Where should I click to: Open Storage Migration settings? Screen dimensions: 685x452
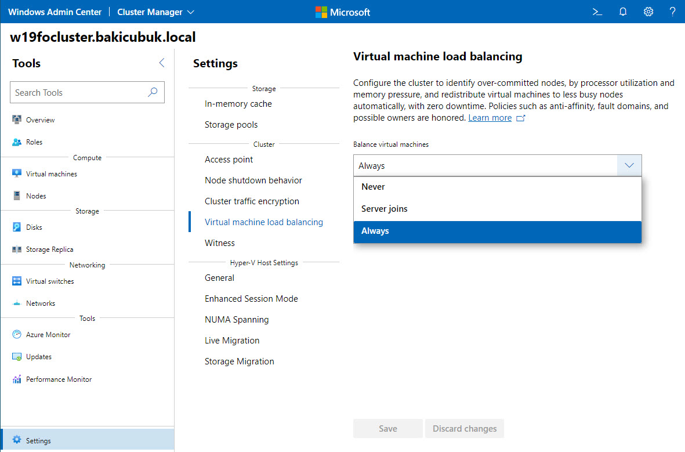[x=240, y=362]
